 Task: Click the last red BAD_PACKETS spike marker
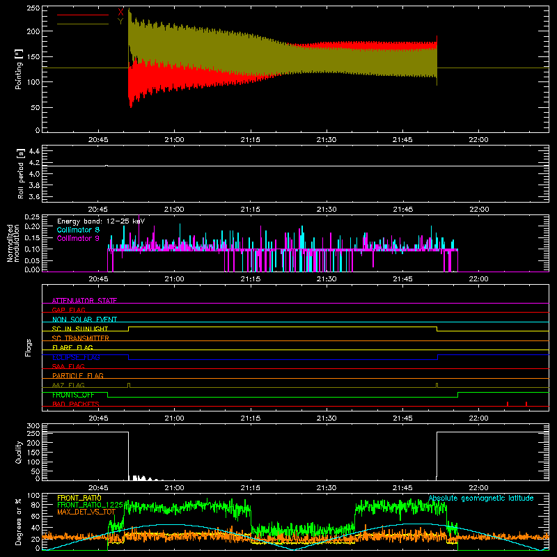coord(526,404)
